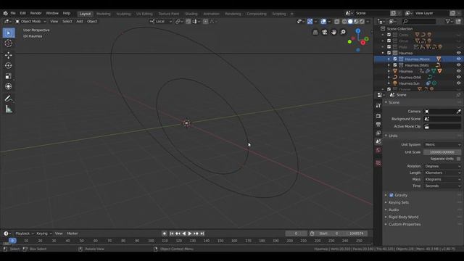Screen dimensions: 464x261
Task: Activate the Move tool
Action: (x=9, y=55)
